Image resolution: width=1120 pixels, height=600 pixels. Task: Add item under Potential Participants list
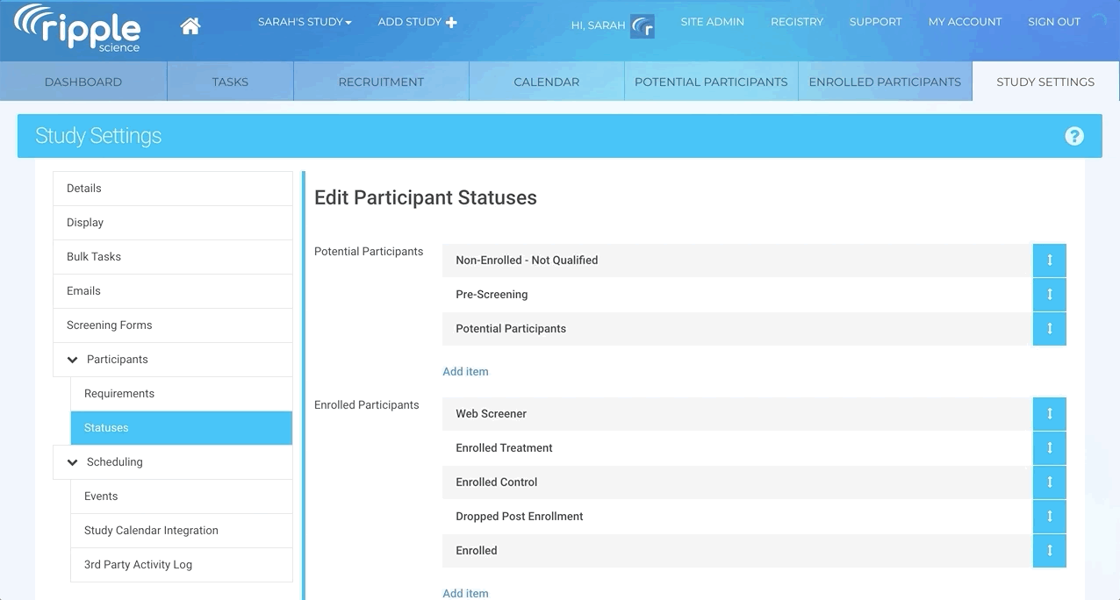(x=465, y=372)
